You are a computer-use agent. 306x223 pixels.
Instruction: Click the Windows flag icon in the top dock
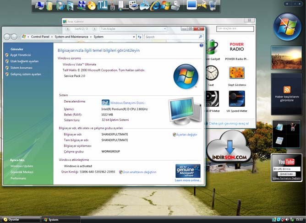click(x=165, y=5)
